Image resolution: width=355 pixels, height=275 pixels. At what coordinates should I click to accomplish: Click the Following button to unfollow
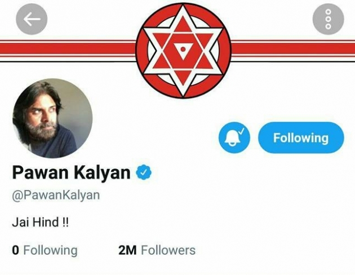tap(300, 138)
